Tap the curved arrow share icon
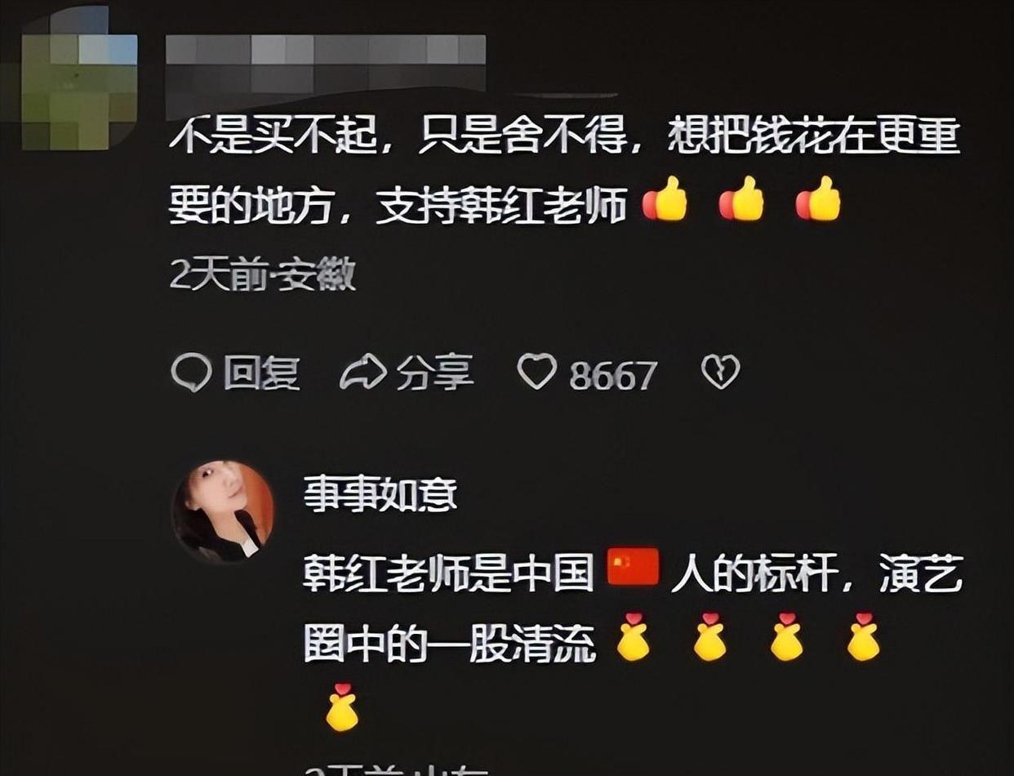Screen dimensions: 1014x776 click(x=362, y=373)
